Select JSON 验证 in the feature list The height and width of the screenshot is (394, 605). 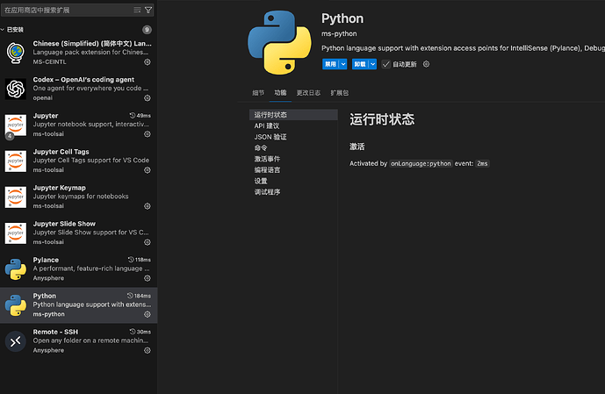[x=293, y=137]
